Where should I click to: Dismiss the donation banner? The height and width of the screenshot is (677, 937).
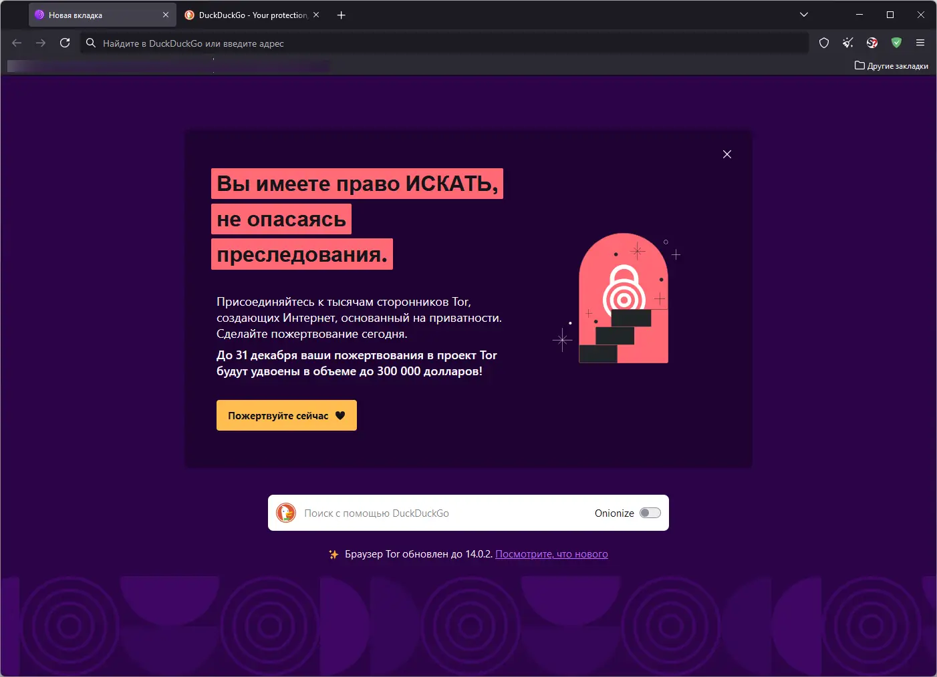click(x=727, y=154)
